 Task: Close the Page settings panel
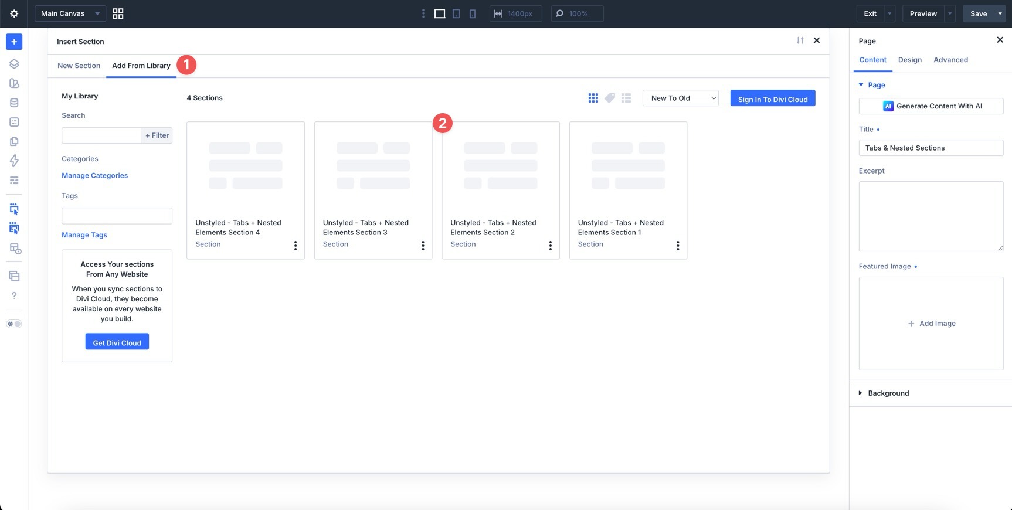1000,40
